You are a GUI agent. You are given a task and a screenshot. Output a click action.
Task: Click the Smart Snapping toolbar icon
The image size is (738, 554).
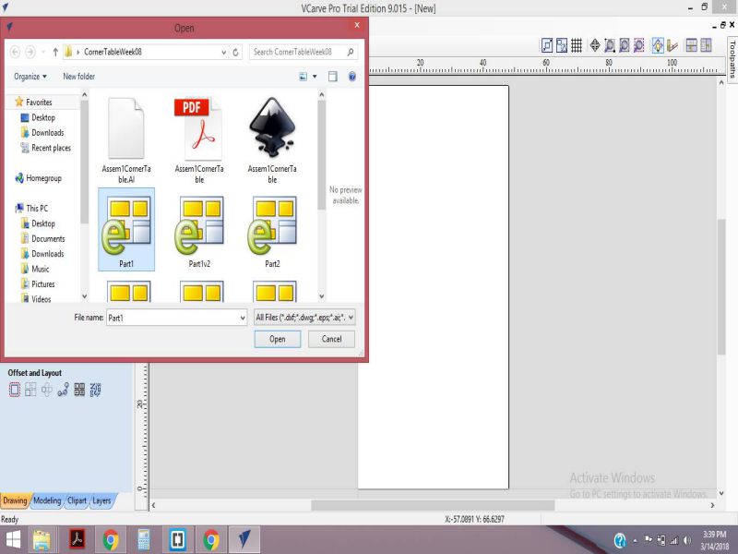pyautogui.click(x=562, y=45)
